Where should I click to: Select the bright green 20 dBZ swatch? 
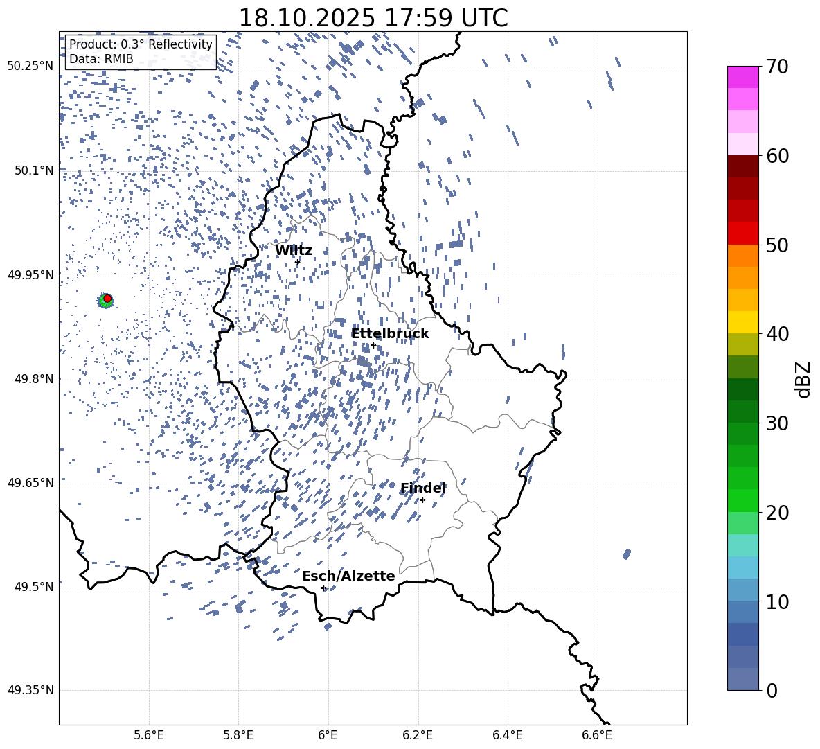click(742, 500)
